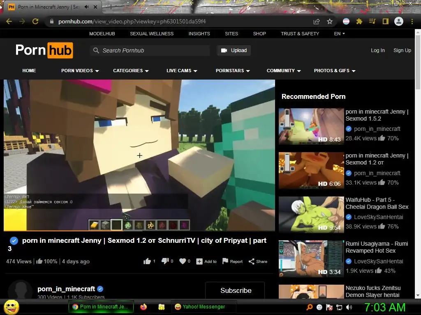This screenshot has width=421, height=315.
Task: Click the Upload button
Action: point(234,50)
